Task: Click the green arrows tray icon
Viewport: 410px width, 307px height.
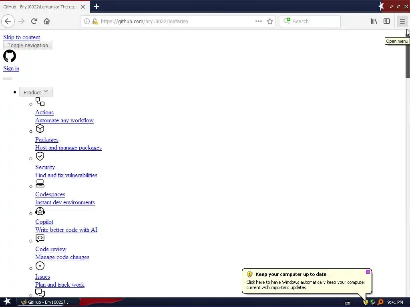Action: coord(373,302)
